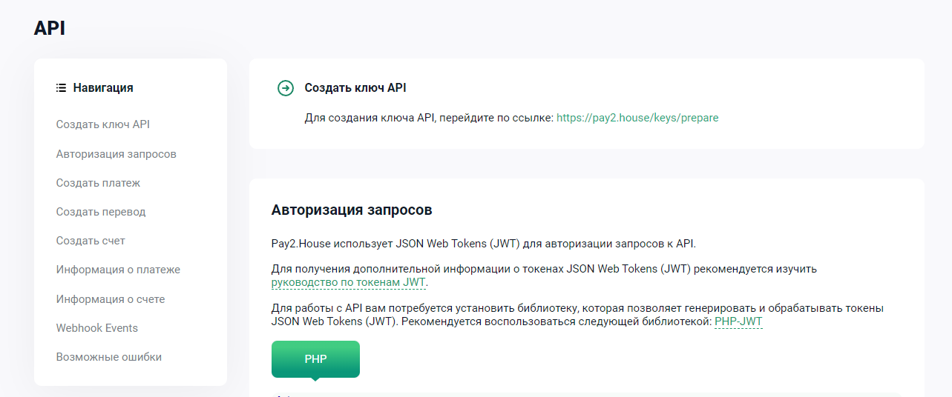This screenshot has height=397, width=952.
Task: Click the list icon next to Навигация
Action: pos(62,87)
